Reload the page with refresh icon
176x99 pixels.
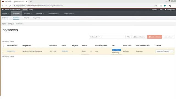click(10, 5)
